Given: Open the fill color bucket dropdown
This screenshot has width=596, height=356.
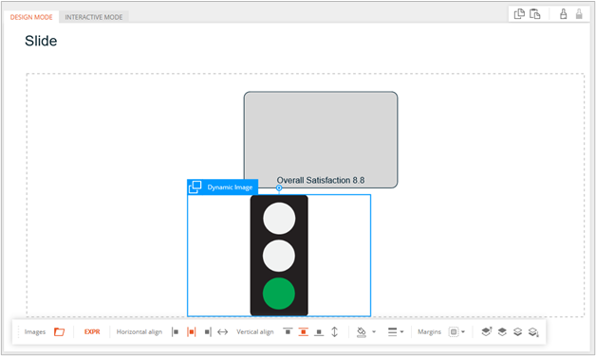Looking at the screenshot, I should (x=366, y=332).
